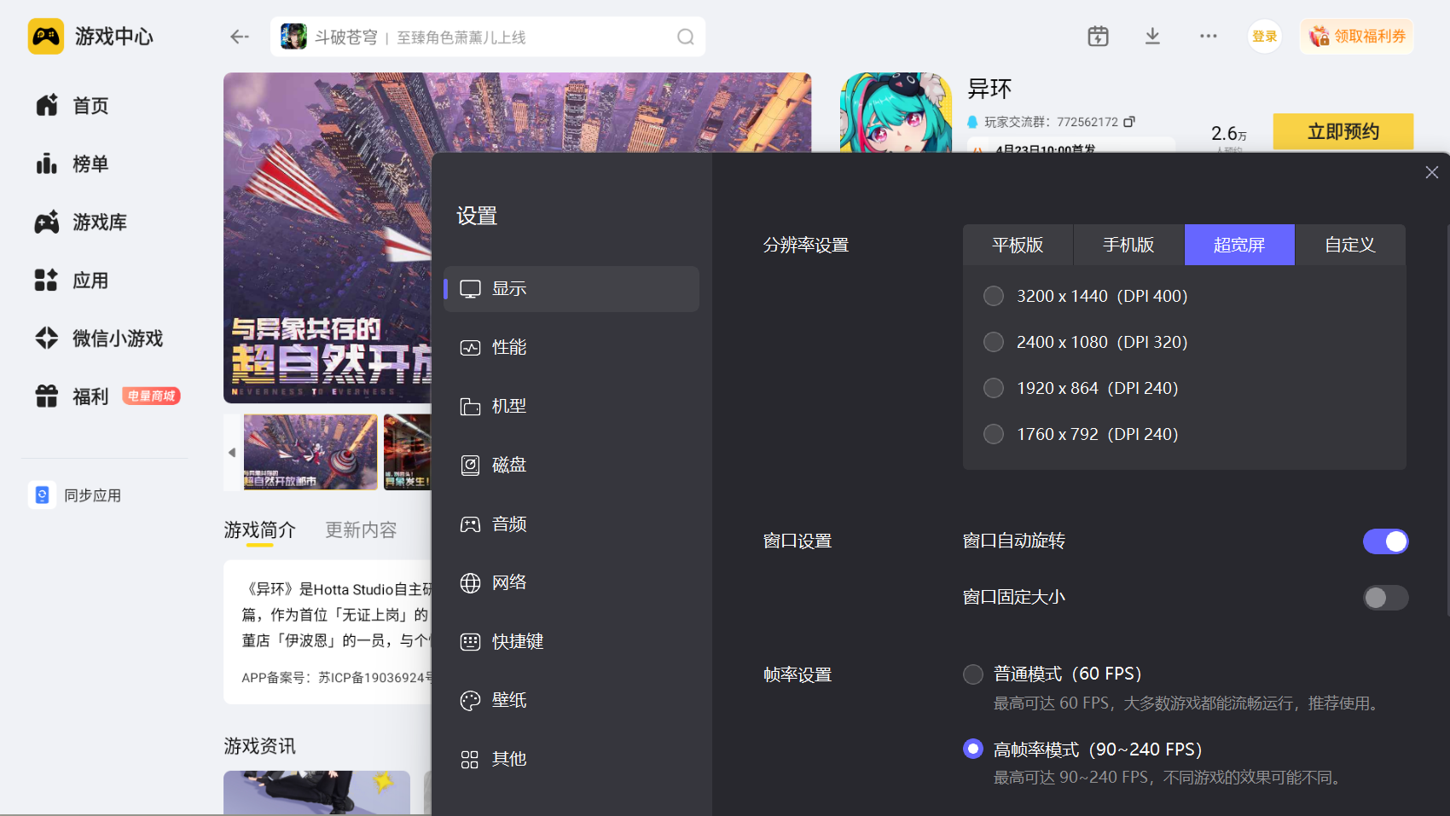Enable the 窗口固定大小 toggle

[1385, 598]
